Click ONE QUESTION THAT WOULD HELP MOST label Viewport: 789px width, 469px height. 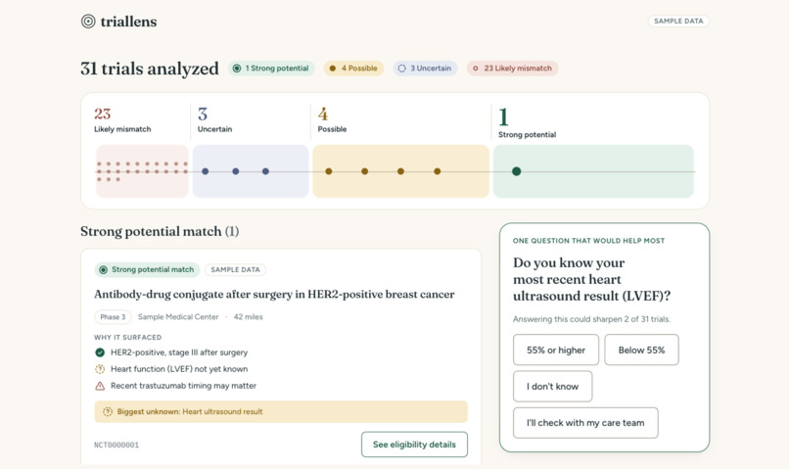(588, 241)
